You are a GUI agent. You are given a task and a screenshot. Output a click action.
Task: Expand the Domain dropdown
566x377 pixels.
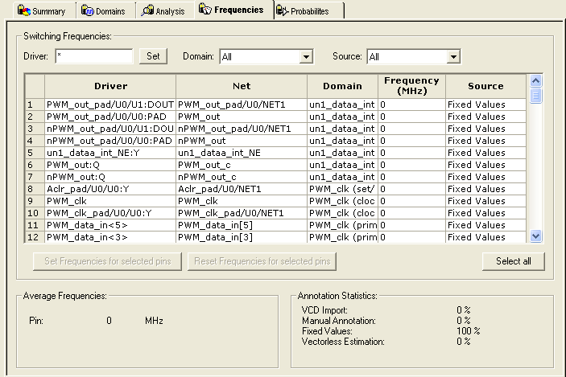point(305,57)
